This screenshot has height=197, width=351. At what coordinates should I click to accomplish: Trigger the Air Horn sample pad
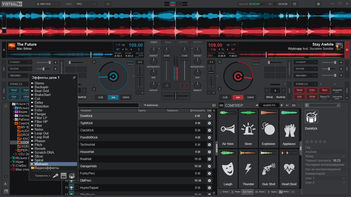228,128
